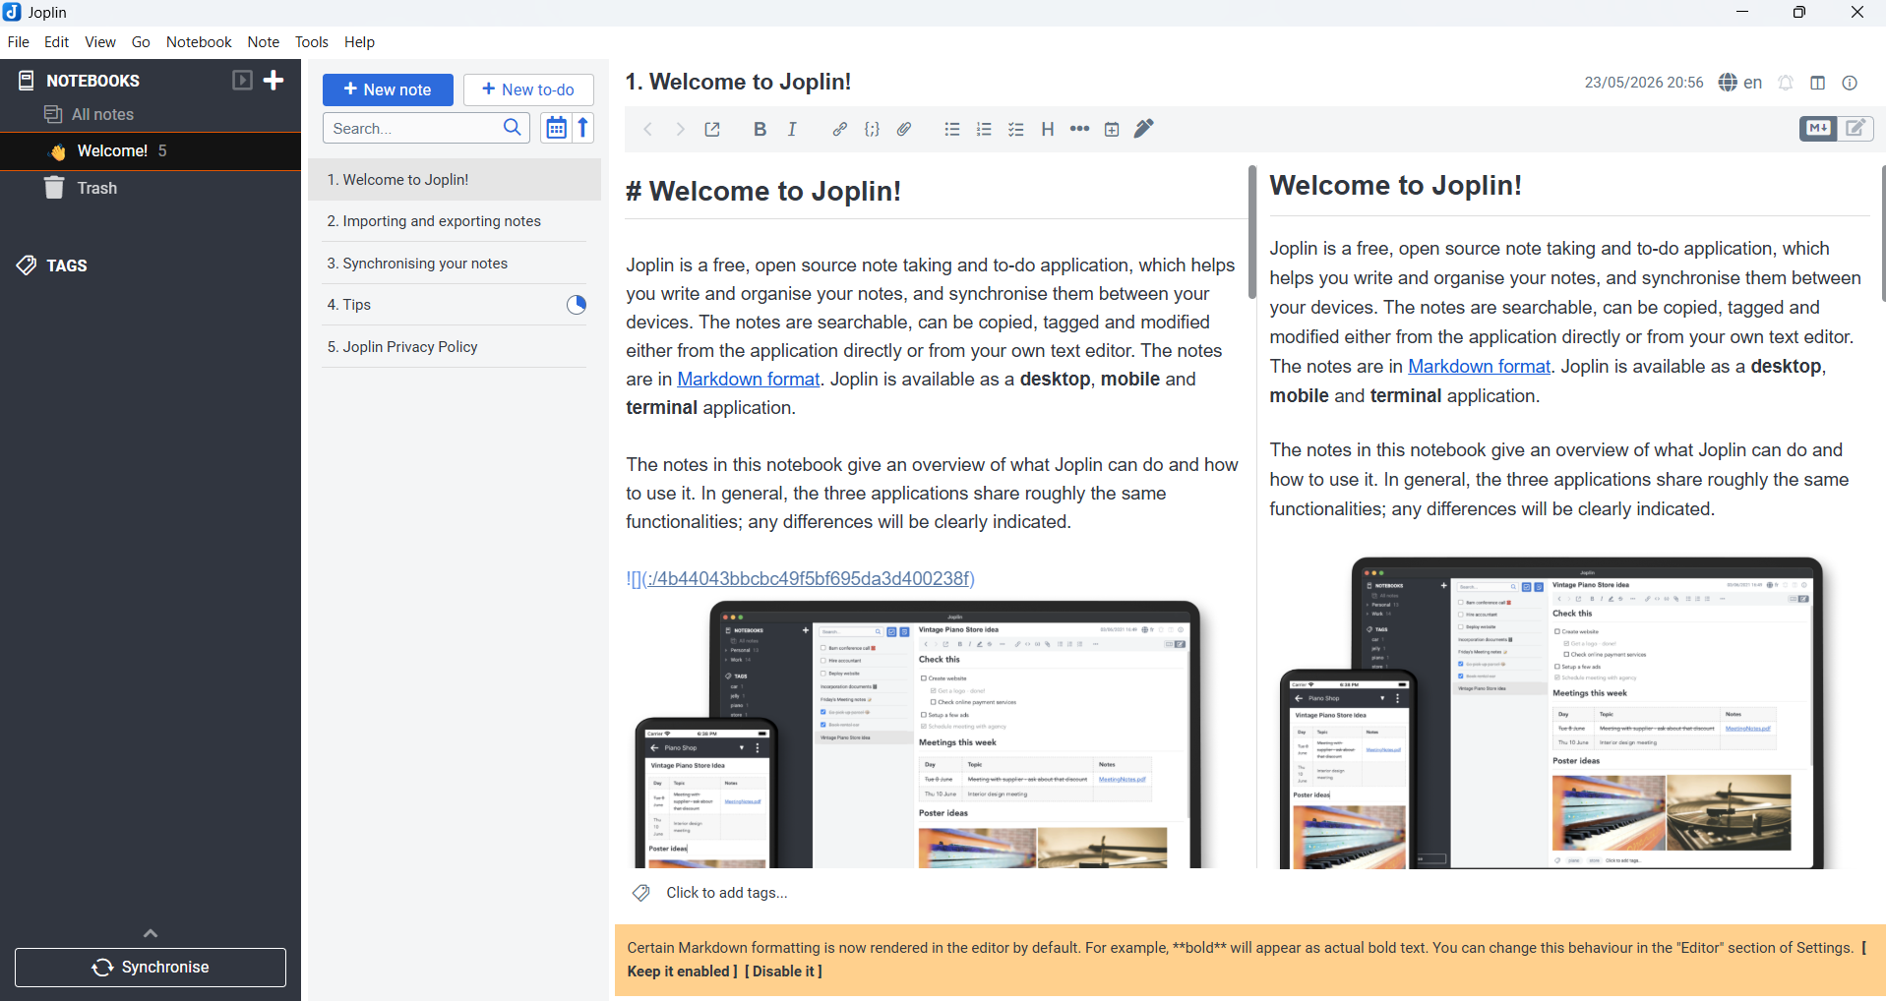Click the NOTEBOOKS sidebar header
Image resolution: width=1886 pixels, height=1001 pixels.
click(x=92, y=81)
